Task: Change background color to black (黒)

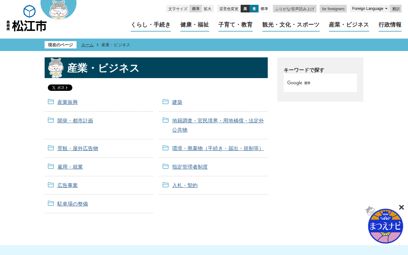Action: (x=245, y=9)
